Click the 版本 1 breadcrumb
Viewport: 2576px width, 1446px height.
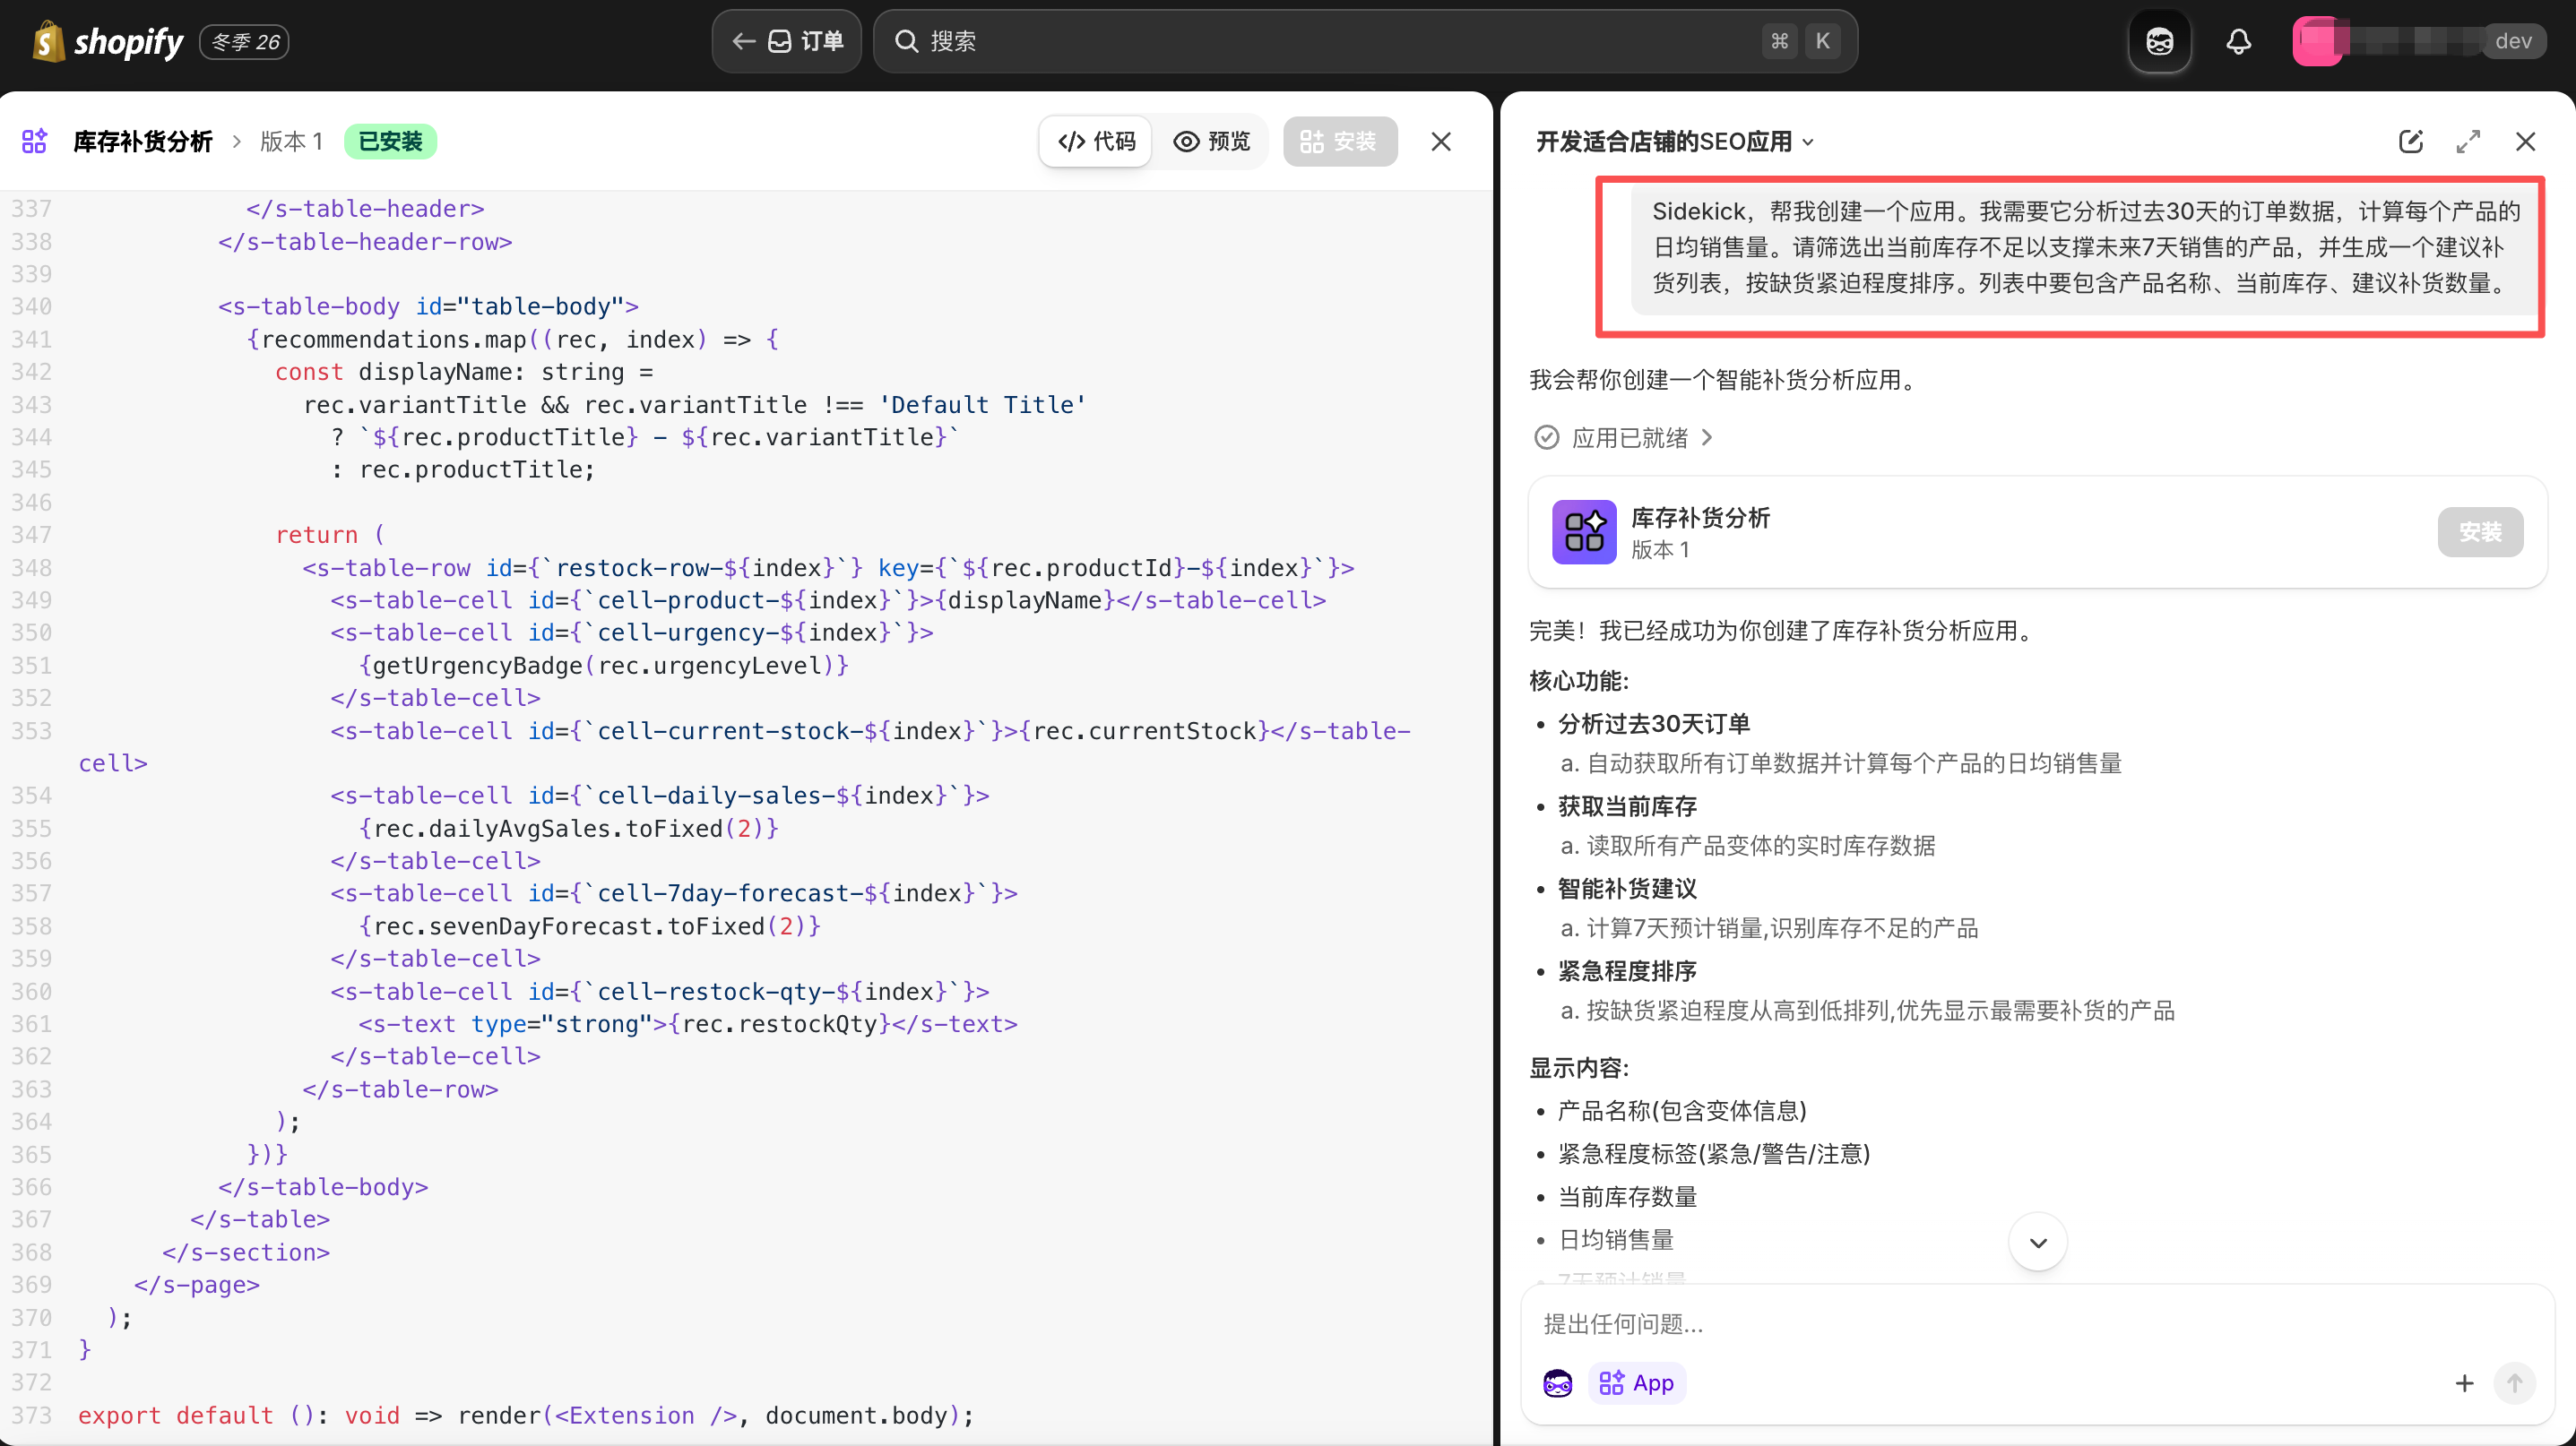coord(291,141)
